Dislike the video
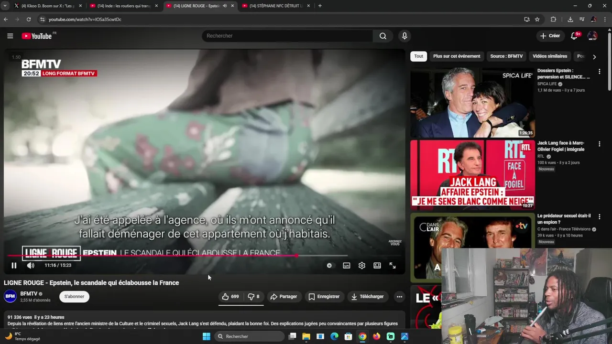Image resolution: width=612 pixels, height=344 pixels. 254,297
